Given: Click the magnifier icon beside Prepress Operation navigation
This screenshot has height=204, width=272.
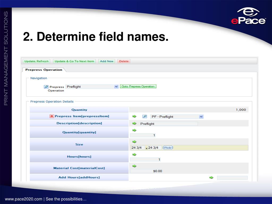Looking at the screenshot, I should (x=46, y=87).
